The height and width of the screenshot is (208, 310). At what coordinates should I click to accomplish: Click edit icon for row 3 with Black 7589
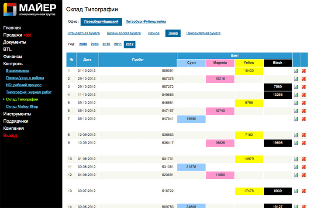296,87
